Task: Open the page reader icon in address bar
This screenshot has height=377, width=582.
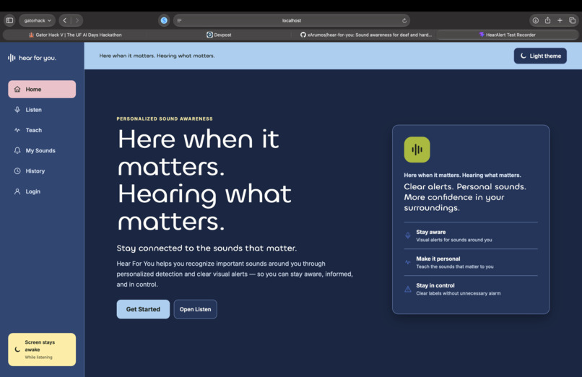Action: (179, 20)
